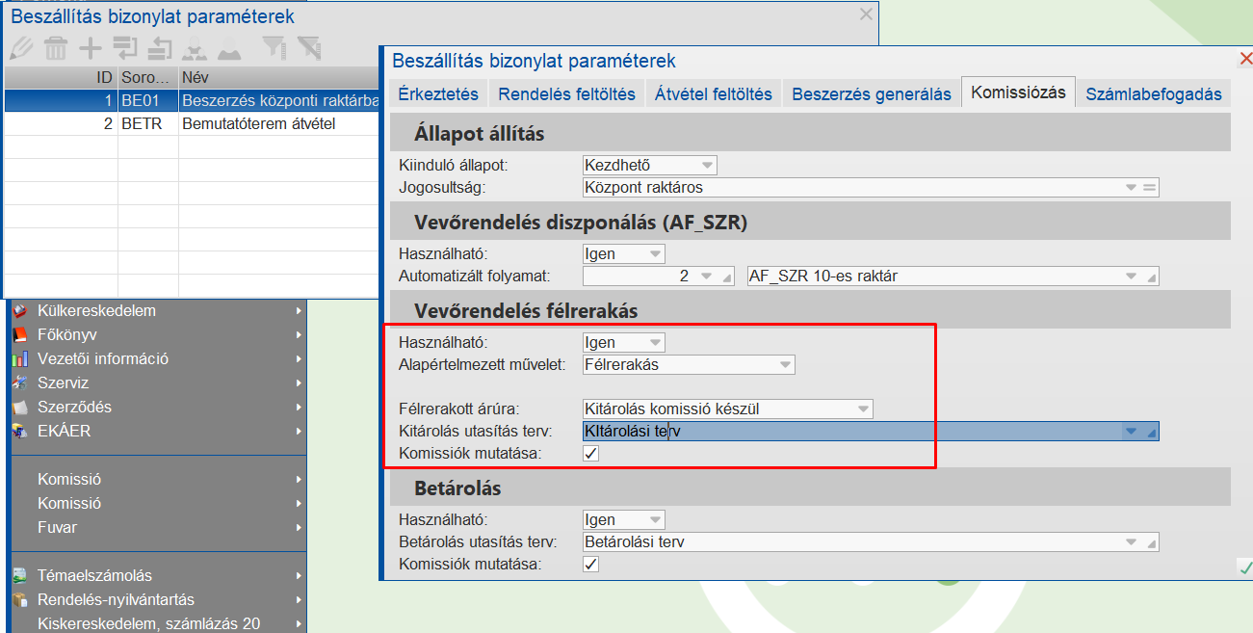Click the user group icon in toolbar
1253x633 pixels.
(x=196, y=46)
